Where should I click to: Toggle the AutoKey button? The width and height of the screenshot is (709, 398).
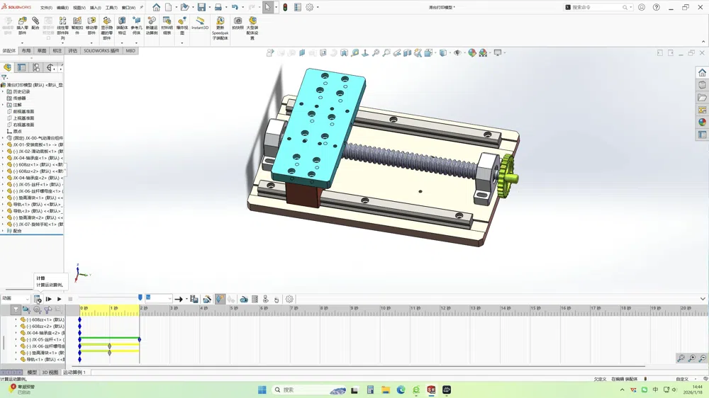point(220,299)
